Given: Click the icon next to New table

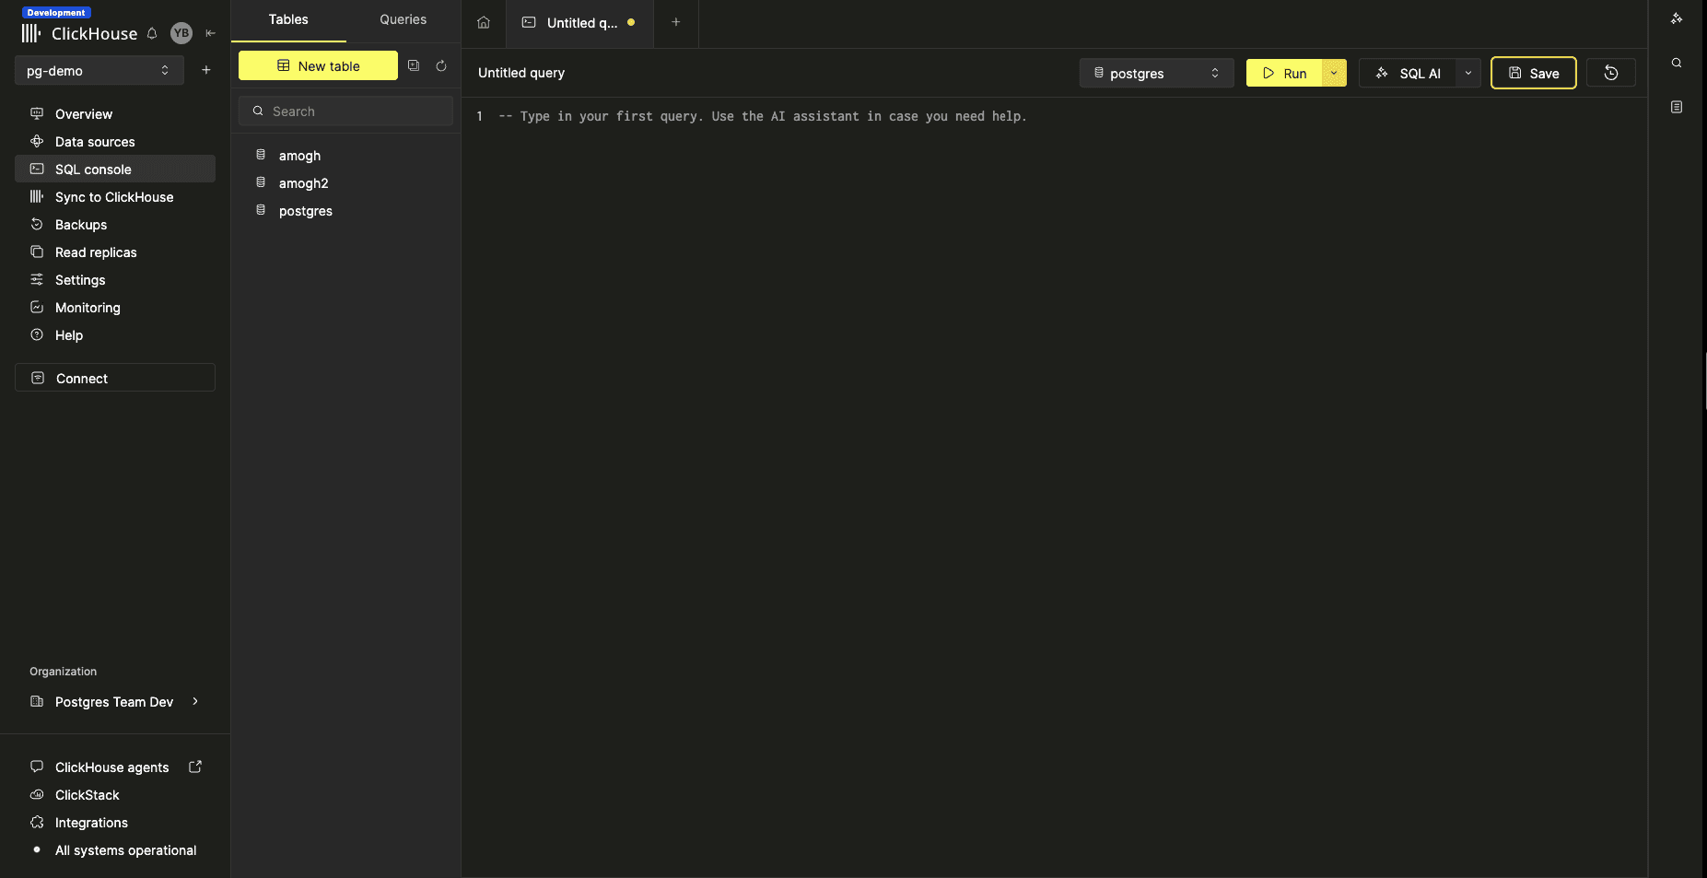Looking at the screenshot, I should click(414, 65).
